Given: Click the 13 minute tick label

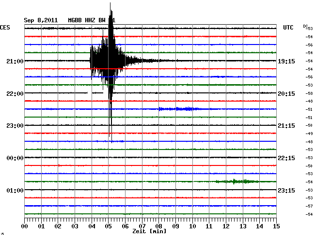Looking at the screenshot, I should 243,226.
